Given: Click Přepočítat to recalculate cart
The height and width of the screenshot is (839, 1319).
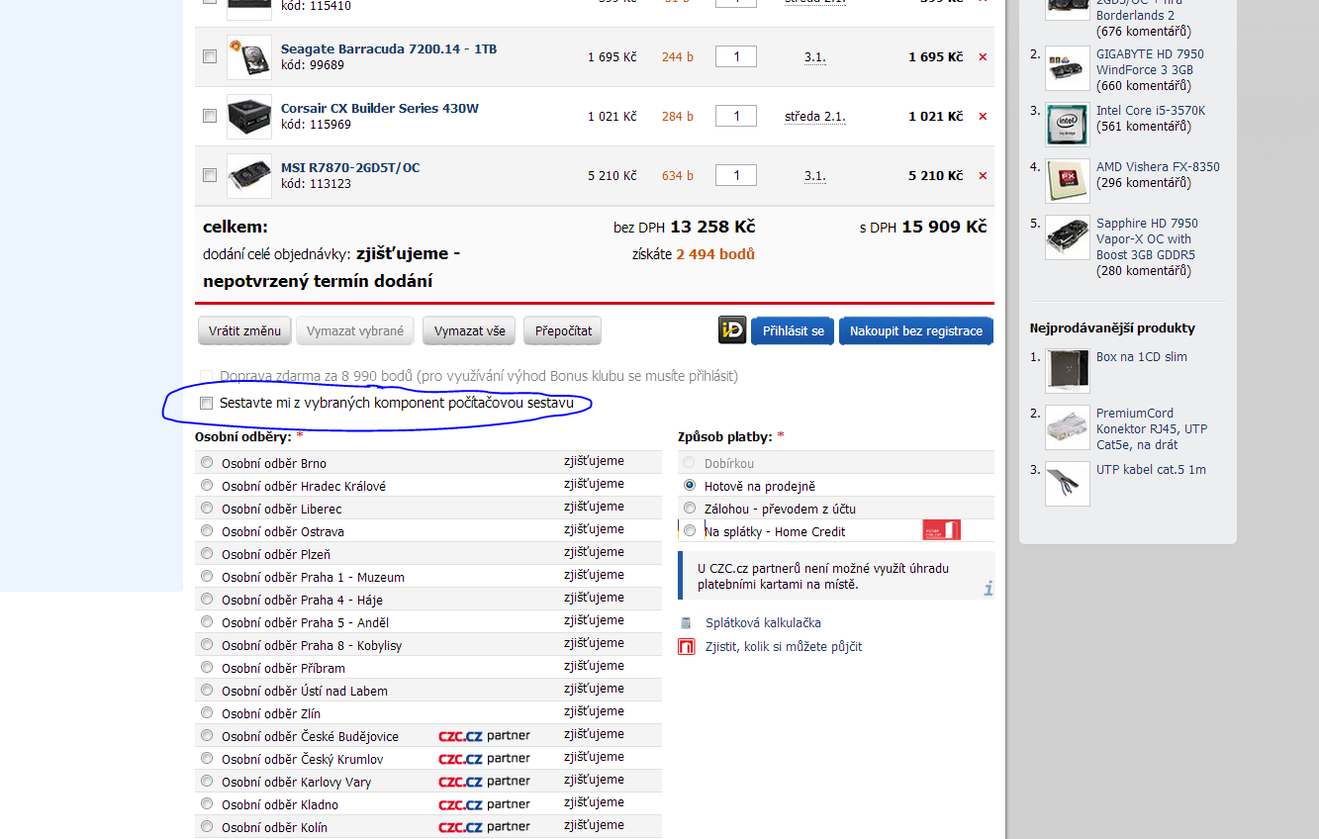Looking at the screenshot, I should (x=563, y=330).
